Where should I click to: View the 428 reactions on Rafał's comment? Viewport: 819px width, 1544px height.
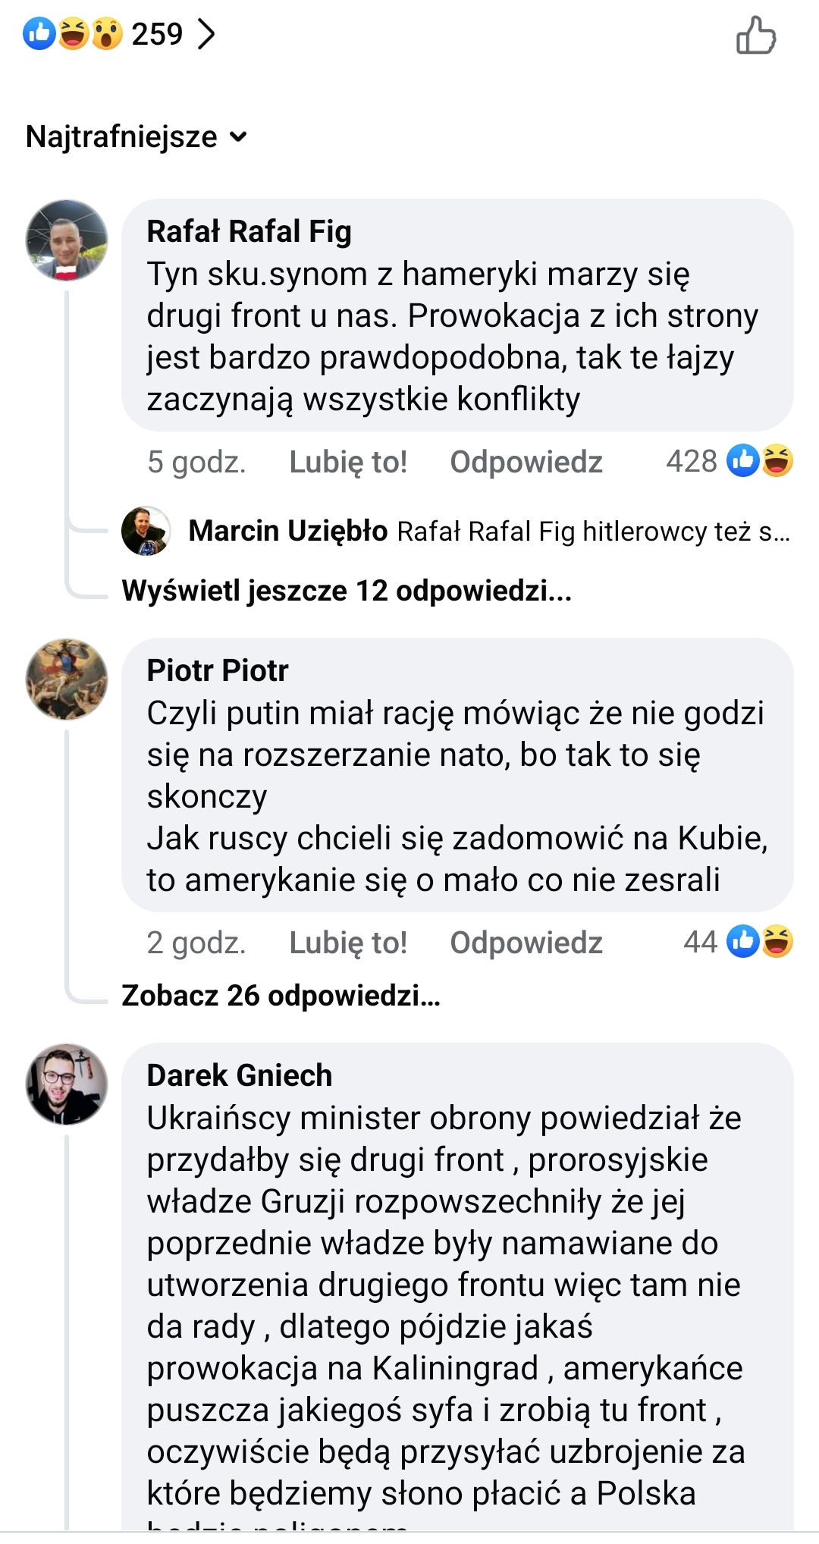[728, 461]
